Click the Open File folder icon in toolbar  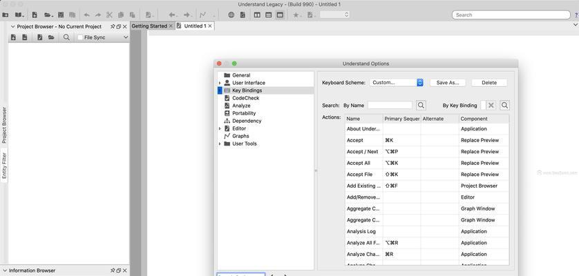point(48,15)
